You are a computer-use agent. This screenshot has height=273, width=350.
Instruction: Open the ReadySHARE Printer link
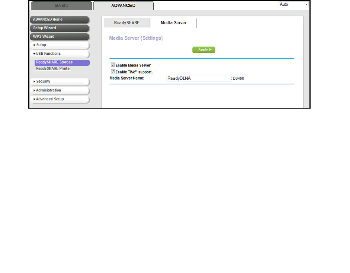pos(54,68)
